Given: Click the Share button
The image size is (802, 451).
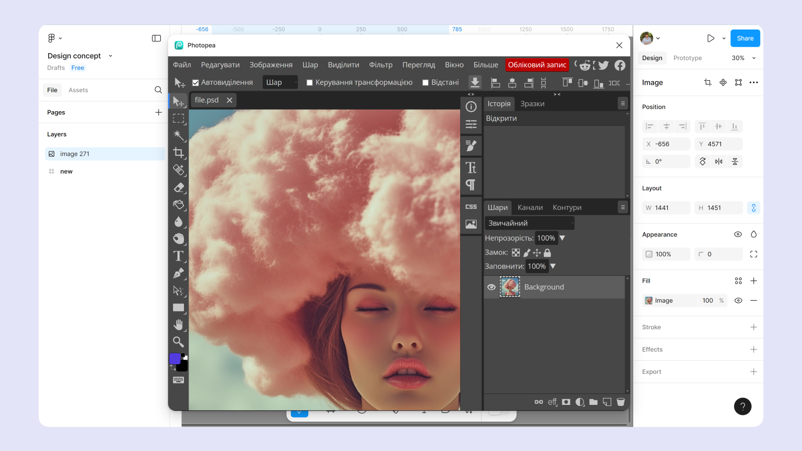Looking at the screenshot, I should (x=745, y=39).
